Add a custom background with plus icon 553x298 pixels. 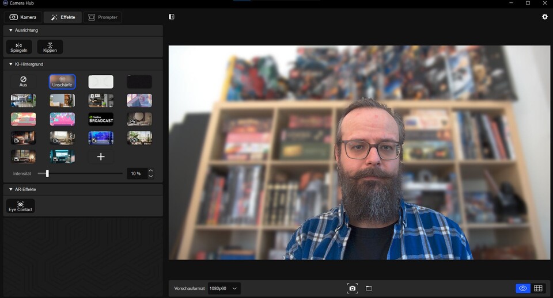pos(101,156)
